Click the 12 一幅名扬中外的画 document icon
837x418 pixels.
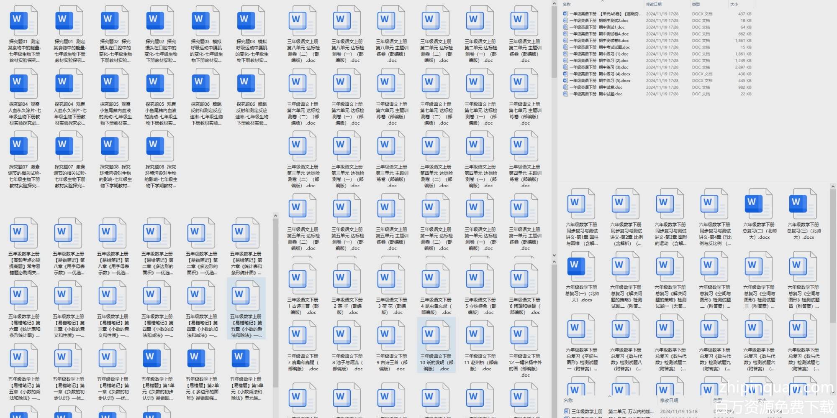(x=525, y=336)
